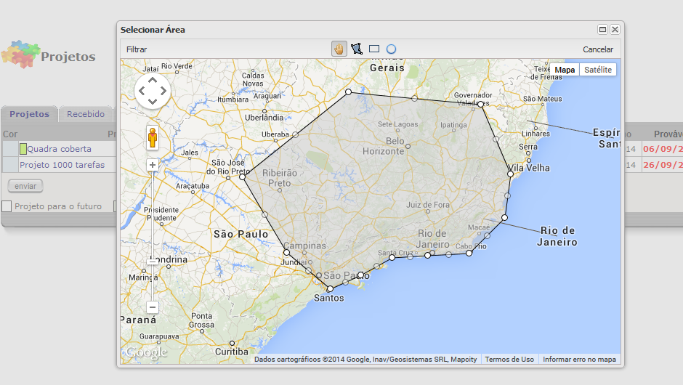Screen dimensions: 683x385
Task: Switch map to Satélite view
Action: click(x=598, y=70)
